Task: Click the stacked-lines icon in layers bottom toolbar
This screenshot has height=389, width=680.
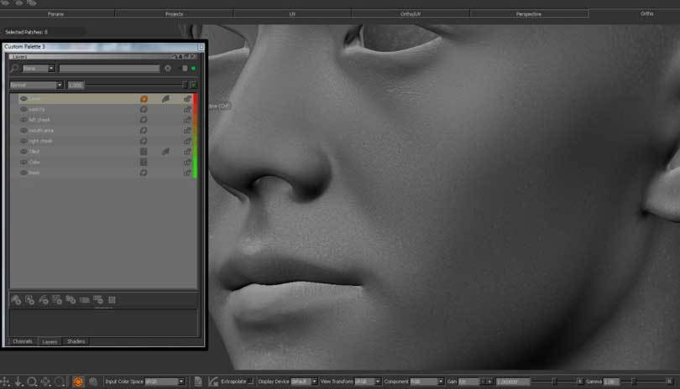Action: click(85, 300)
